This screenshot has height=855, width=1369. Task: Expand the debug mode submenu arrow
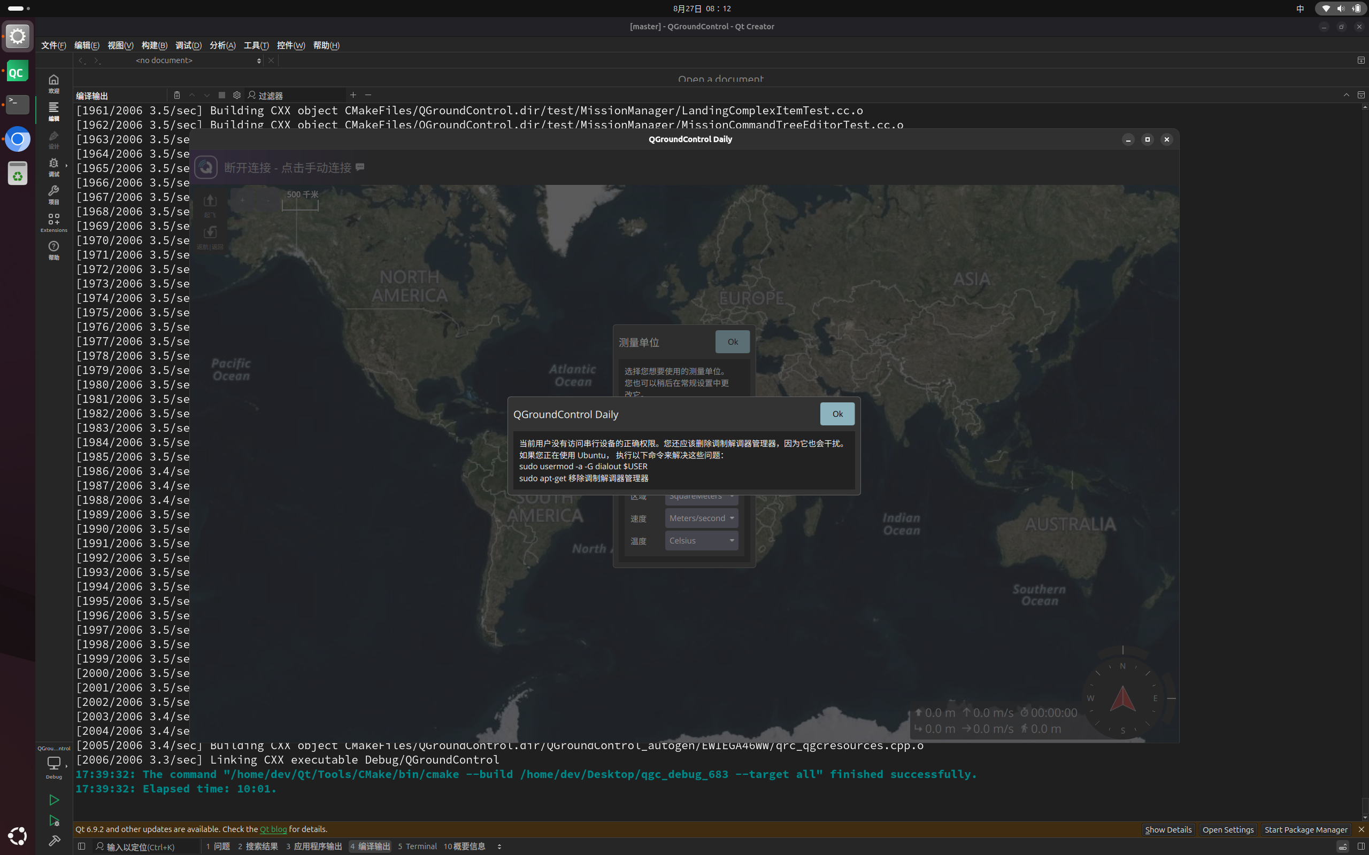(x=66, y=166)
